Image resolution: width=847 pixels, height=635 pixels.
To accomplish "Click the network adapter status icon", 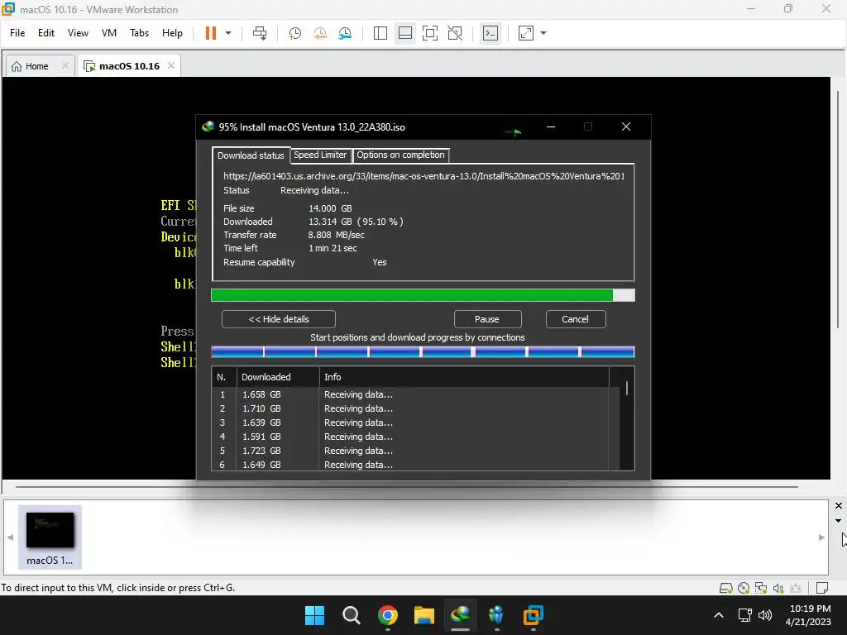I will coord(761,588).
